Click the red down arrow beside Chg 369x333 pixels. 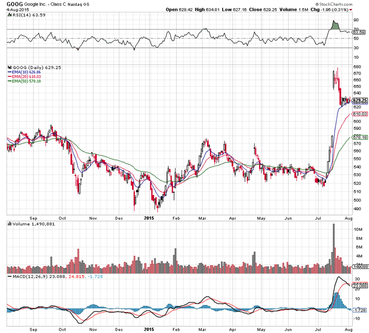point(351,10)
